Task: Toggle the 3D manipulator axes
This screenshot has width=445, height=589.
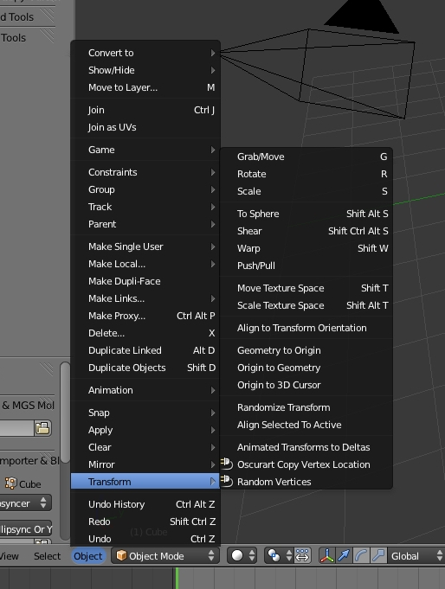Action: (x=327, y=555)
